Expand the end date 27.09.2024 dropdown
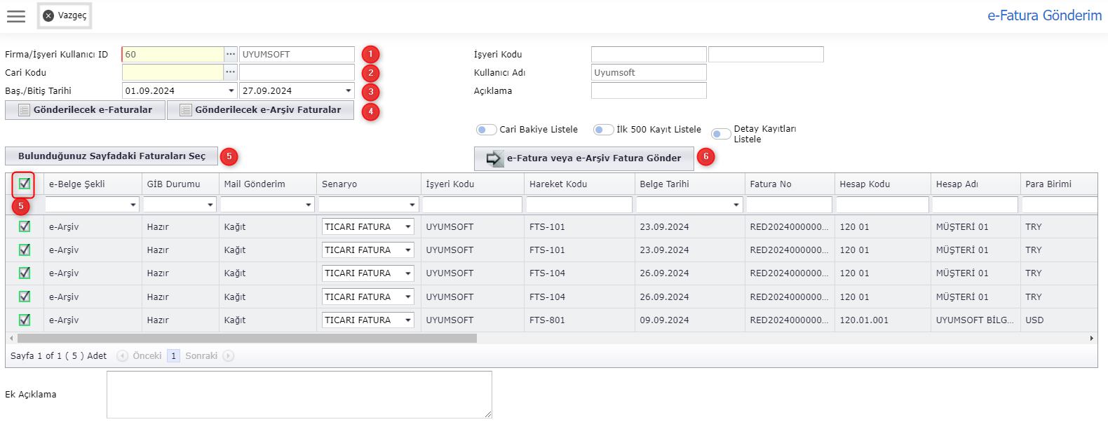The width and height of the screenshot is (1108, 422). [349, 90]
